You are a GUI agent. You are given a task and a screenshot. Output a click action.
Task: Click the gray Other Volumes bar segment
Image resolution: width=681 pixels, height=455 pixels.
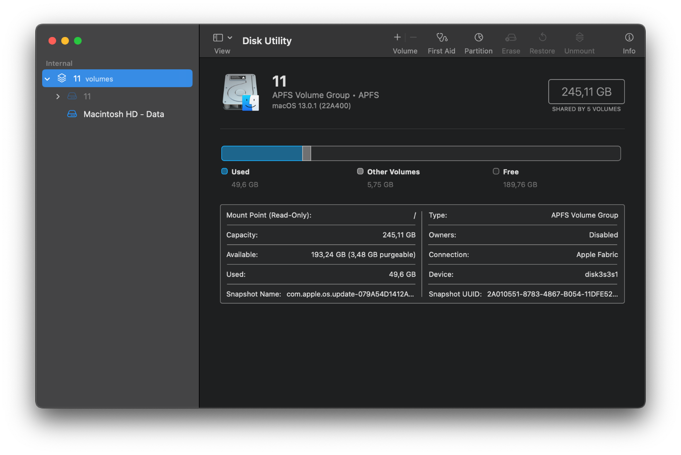click(307, 153)
